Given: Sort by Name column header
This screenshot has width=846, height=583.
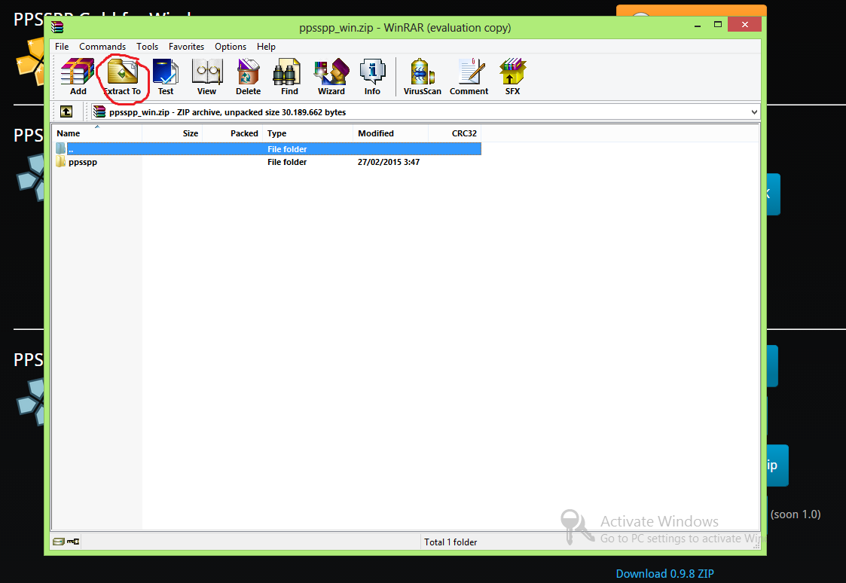Looking at the screenshot, I should coord(97,133).
